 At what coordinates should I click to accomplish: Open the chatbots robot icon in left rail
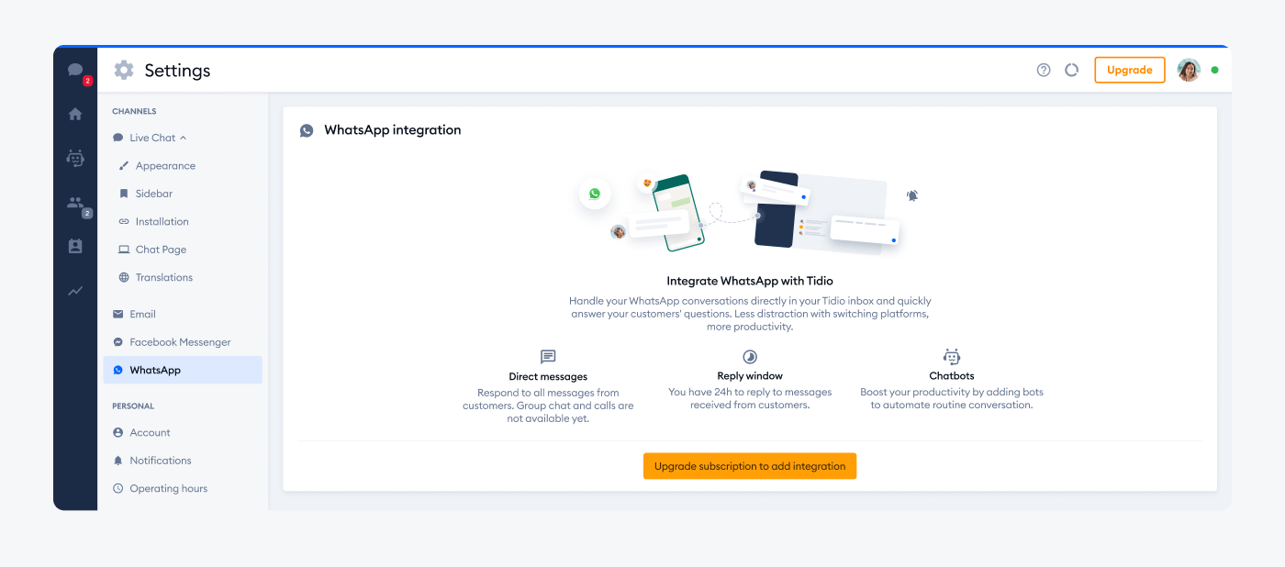tap(75, 158)
